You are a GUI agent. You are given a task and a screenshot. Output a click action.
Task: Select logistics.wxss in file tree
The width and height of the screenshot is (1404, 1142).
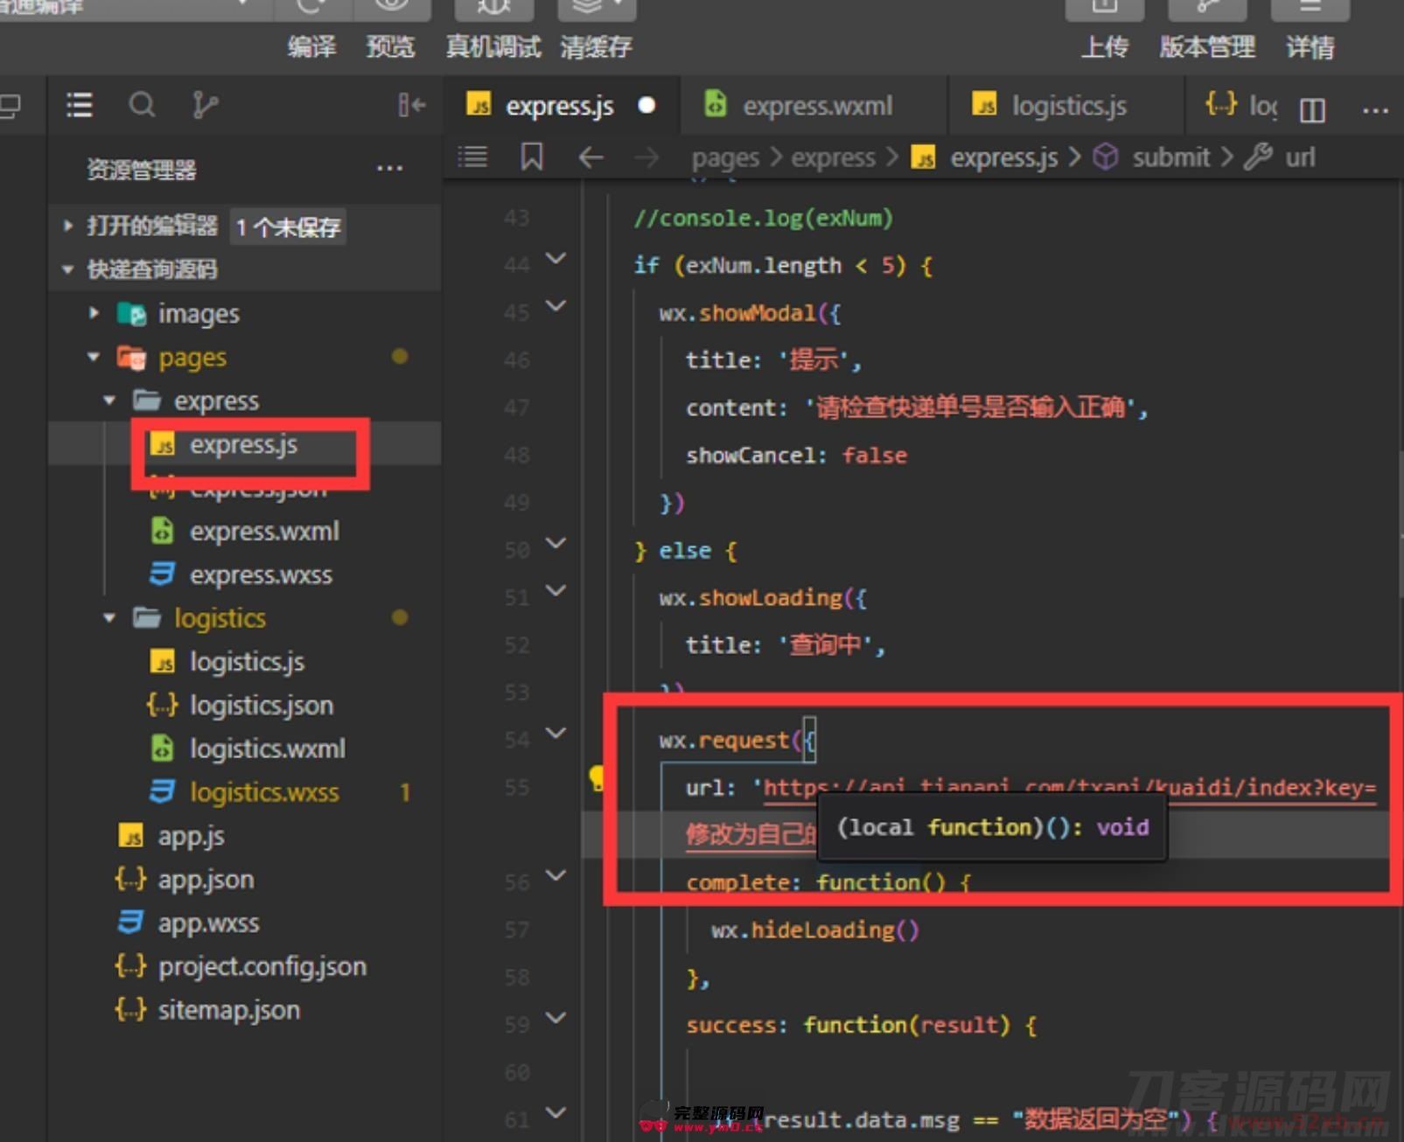[264, 792]
